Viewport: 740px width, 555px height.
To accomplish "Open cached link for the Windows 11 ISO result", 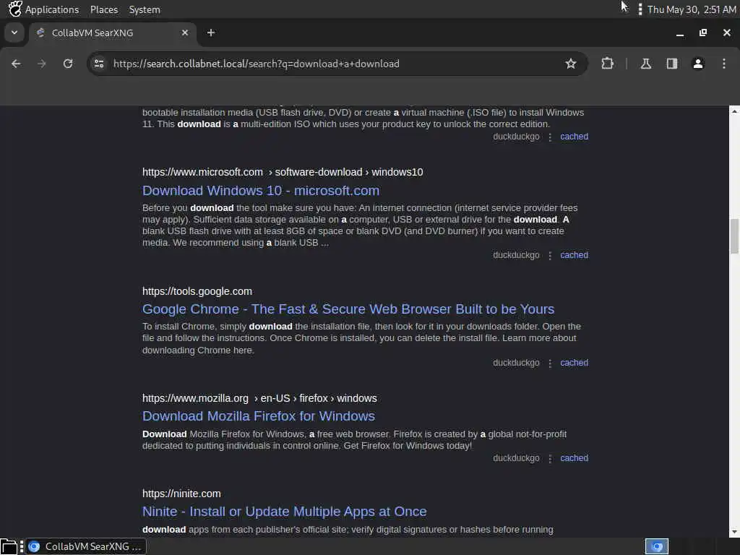I will point(574,137).
